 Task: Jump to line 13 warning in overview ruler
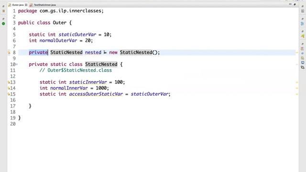[x=297, y=82]
